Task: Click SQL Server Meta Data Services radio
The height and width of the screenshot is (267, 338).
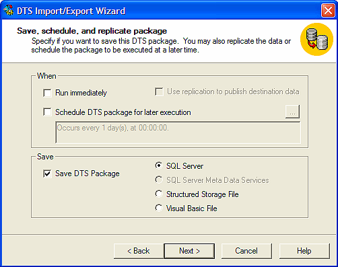Action: [159, 180]
